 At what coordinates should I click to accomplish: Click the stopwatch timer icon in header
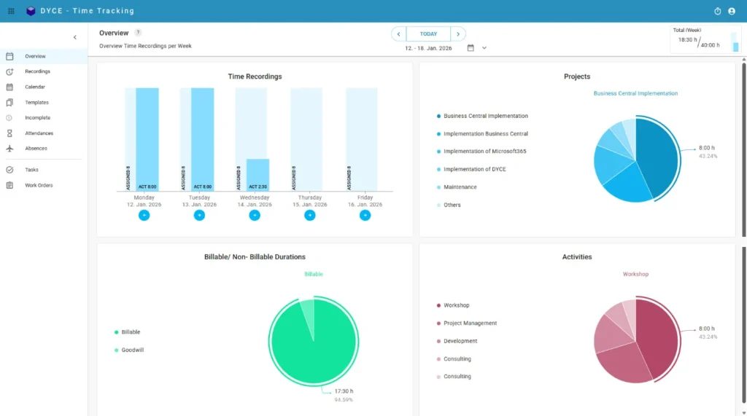[x=718, y=11]
